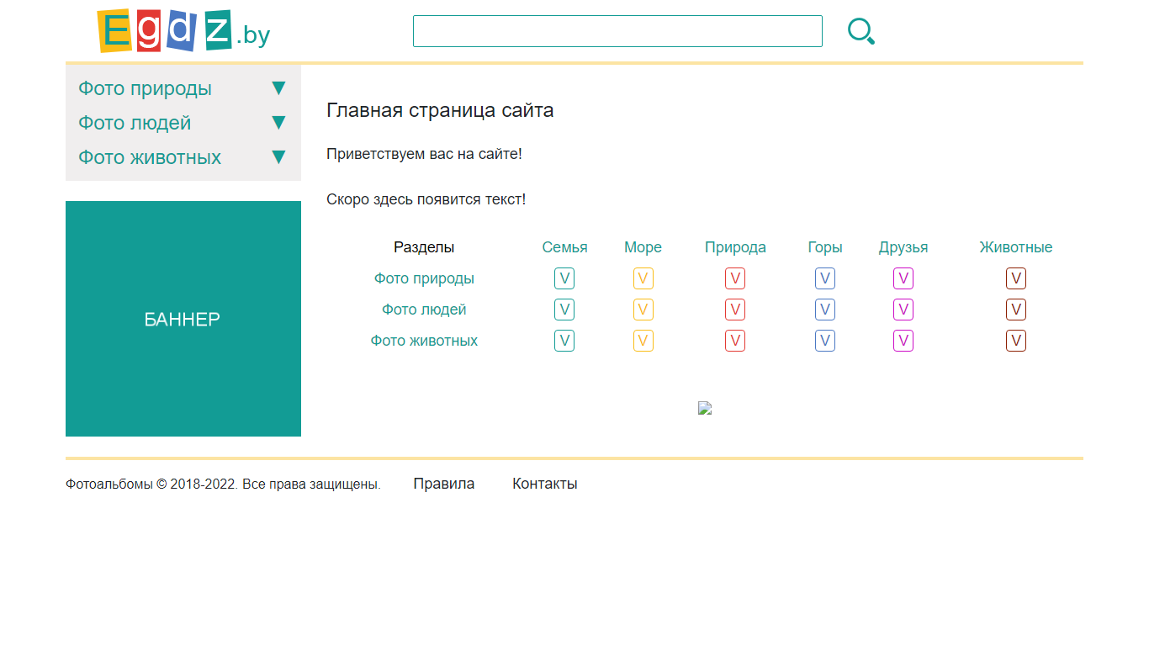Click the Животные V mark for Фото животных
This screenshot has width=1149, height=646.
pos(1016,341)
